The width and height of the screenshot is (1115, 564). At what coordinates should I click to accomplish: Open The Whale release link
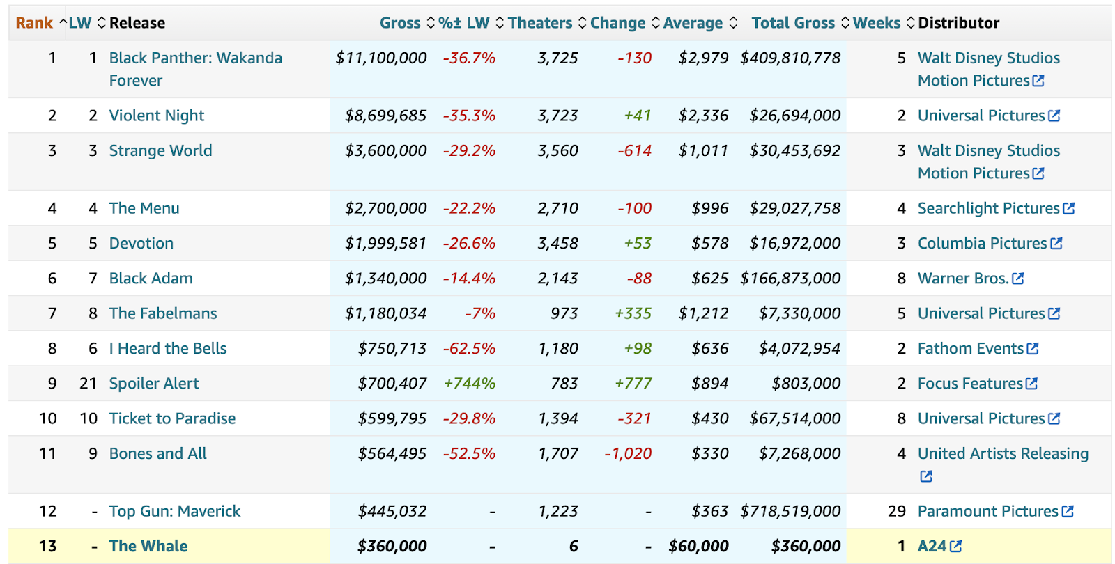click(148, 547)
